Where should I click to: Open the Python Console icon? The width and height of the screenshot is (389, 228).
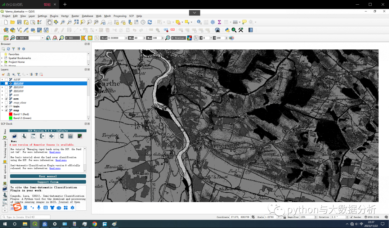[x=227, y=30]
